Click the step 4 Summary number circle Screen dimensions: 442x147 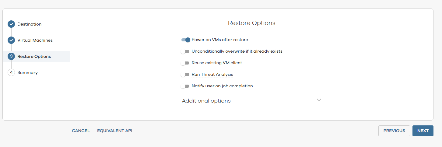click(x=11, y=72)
